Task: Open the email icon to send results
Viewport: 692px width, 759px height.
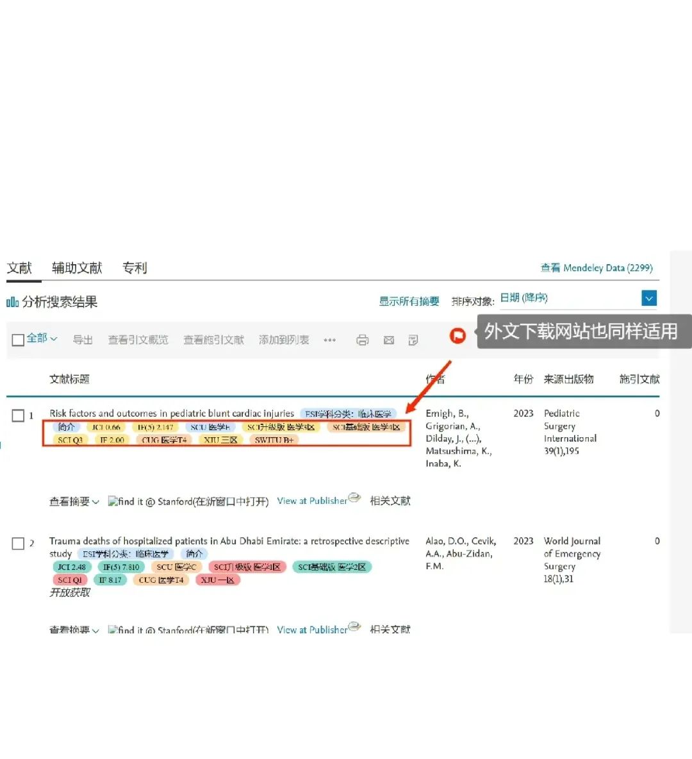Action: click(389, 340)
